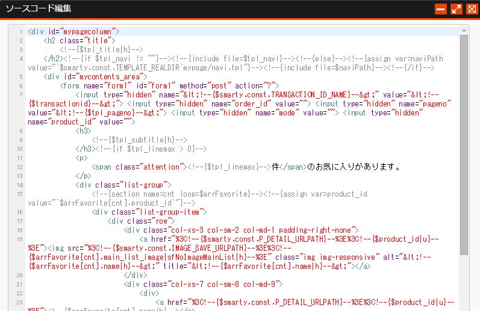Select line number 1 in gutter
480x311 pixels.
coord(21,31)
